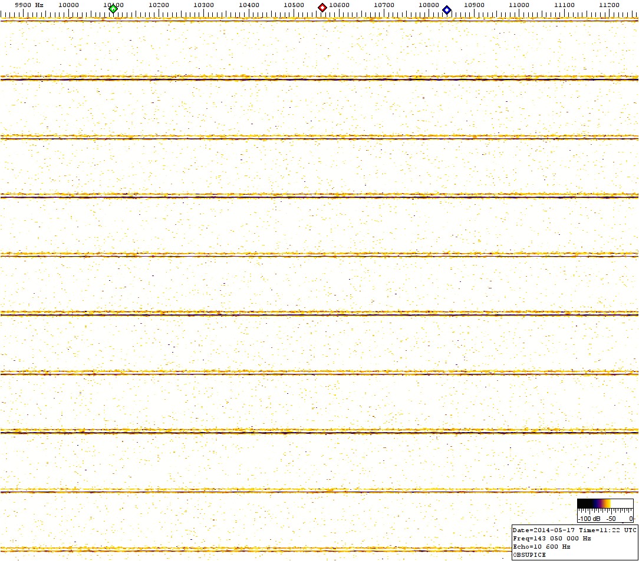Click the green diamond frequency marker
This screenshot has height=561, width=639.
click(113, 9)
